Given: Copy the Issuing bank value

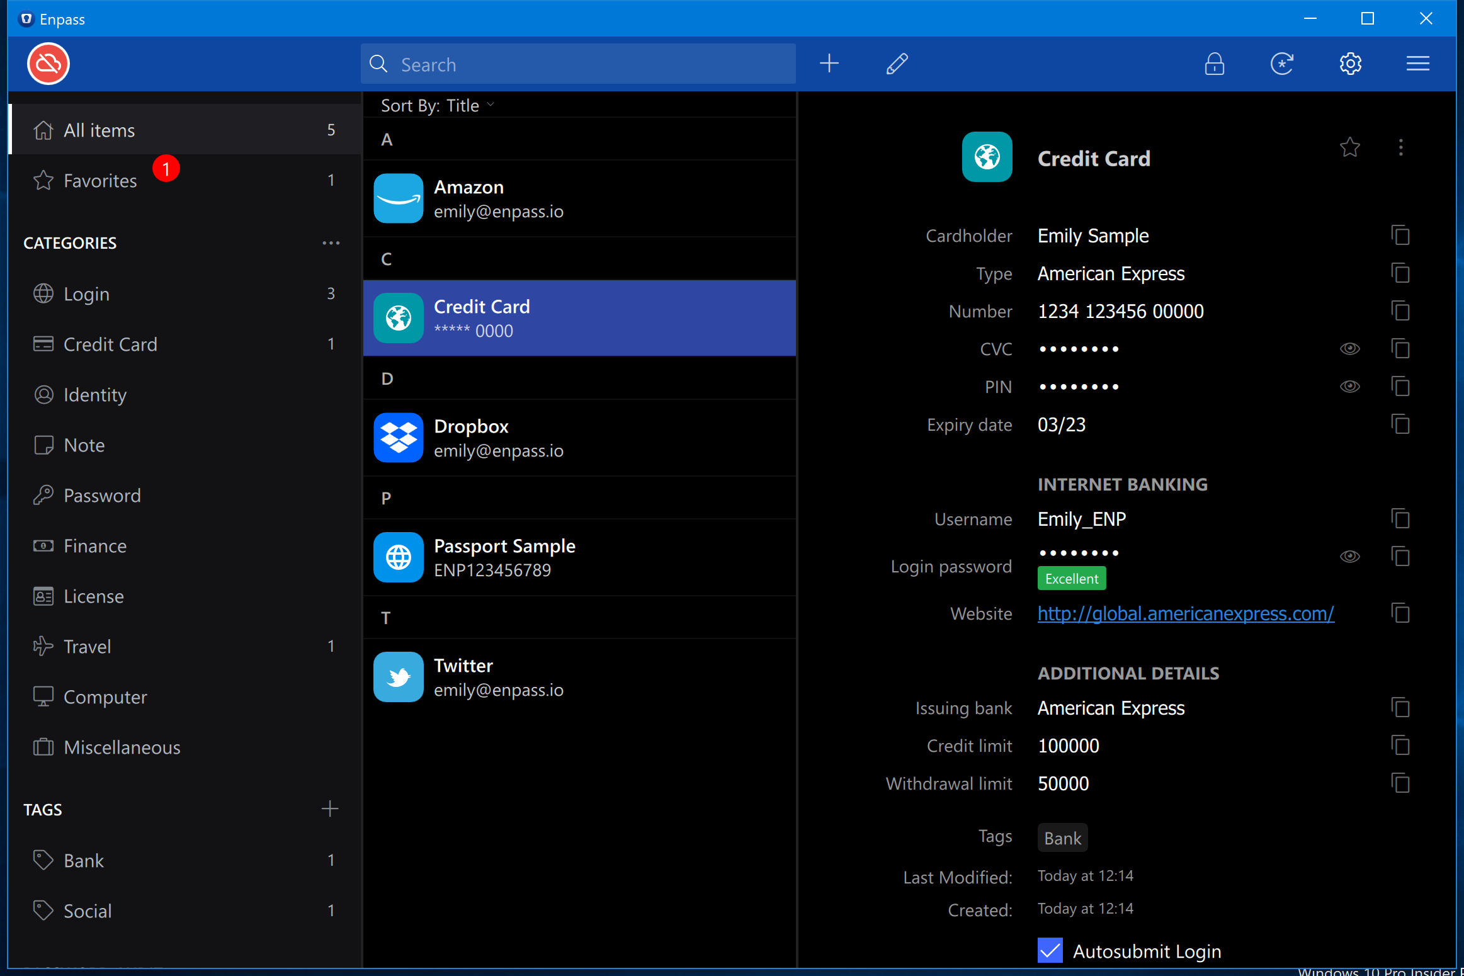Looking at the screenshot, I should [x=1400, y=708].
